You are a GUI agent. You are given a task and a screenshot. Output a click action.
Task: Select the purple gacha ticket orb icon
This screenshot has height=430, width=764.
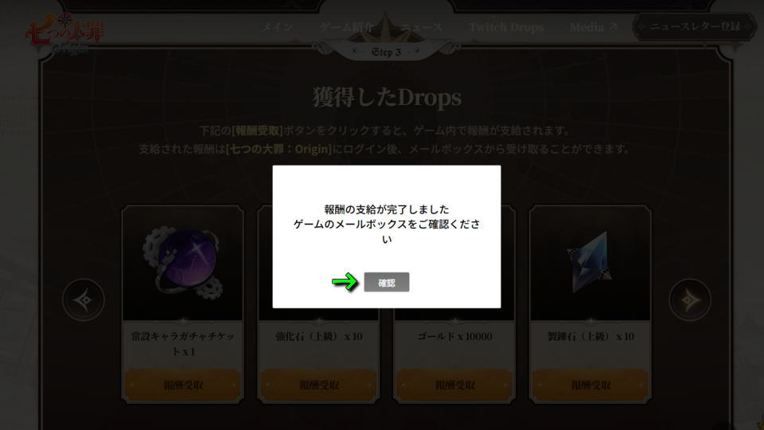183,264
